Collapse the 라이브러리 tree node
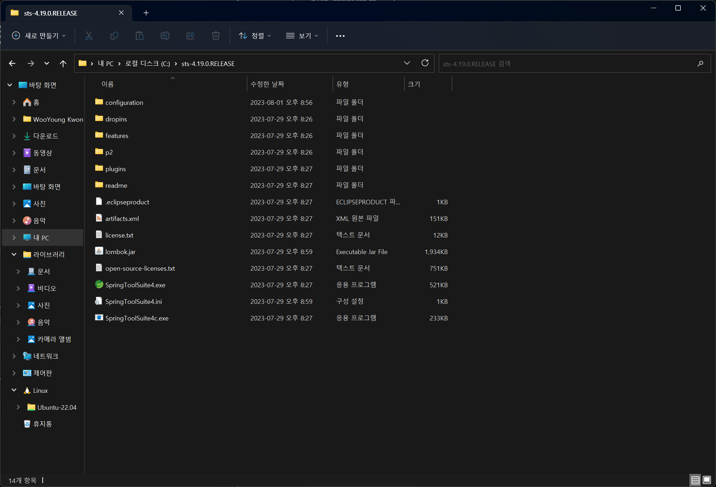716x487 pixels. pyautogui.click(x=14, y=254)
